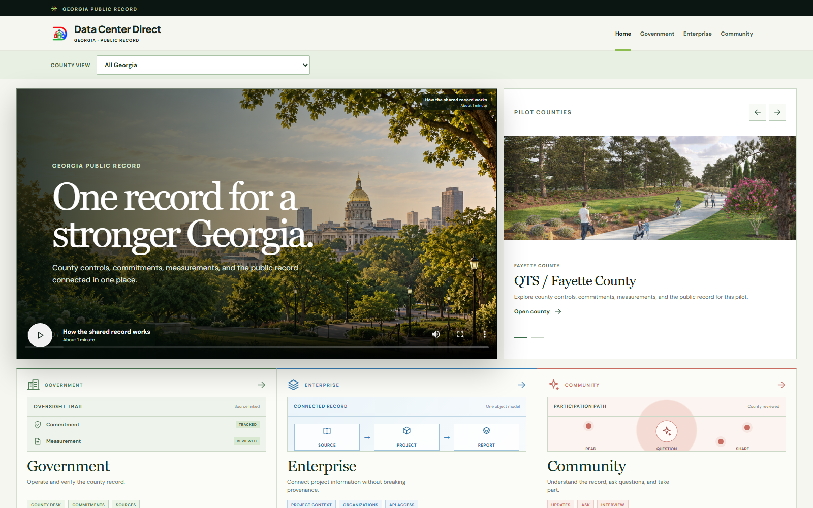Click the Project Context tag
This screenshot has width=813, height=508.
[x=311, y=504]
